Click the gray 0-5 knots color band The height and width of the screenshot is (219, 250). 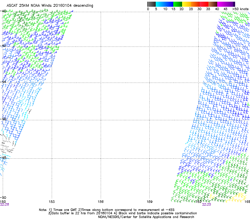pyautogui.click(x=151, y=4)
